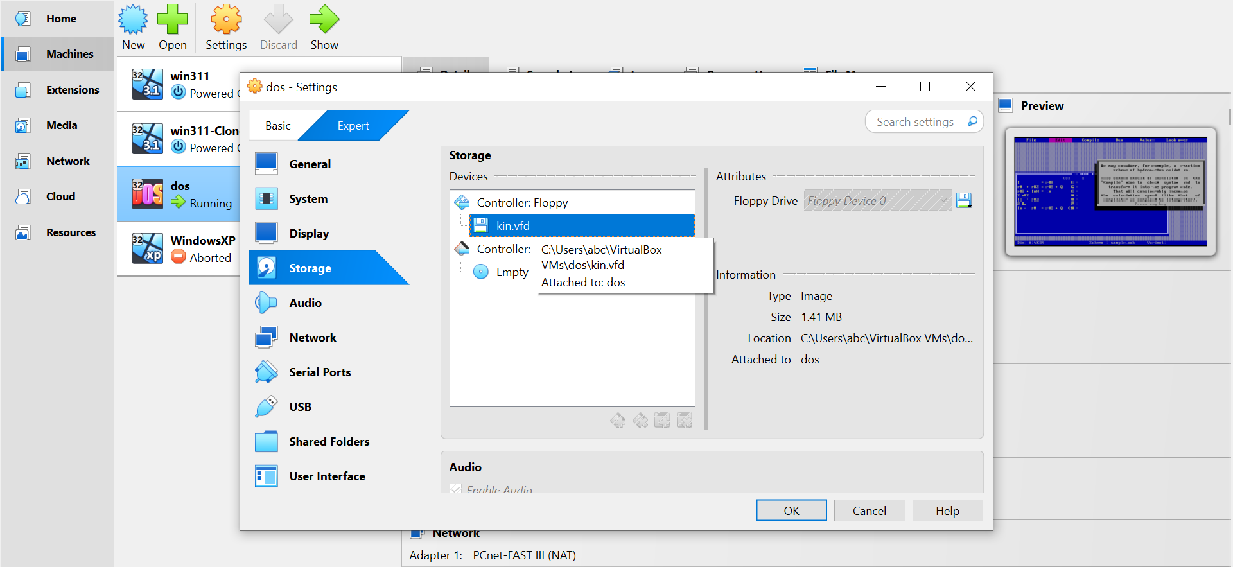Click the Remove Attachment icon below the devices list

coord(685,421)
